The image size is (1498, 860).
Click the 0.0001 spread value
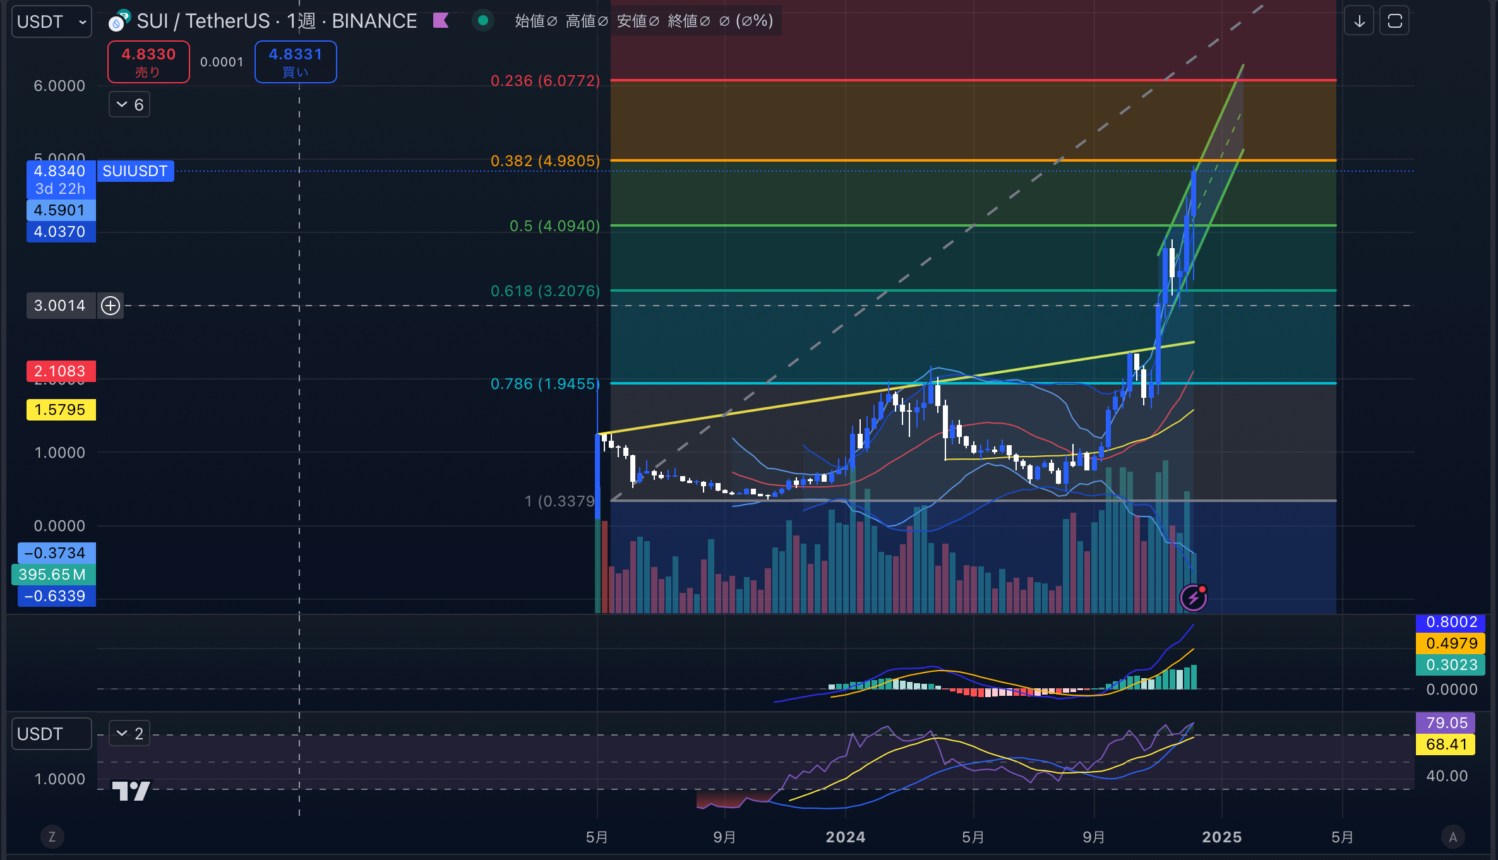click(222, 62)
